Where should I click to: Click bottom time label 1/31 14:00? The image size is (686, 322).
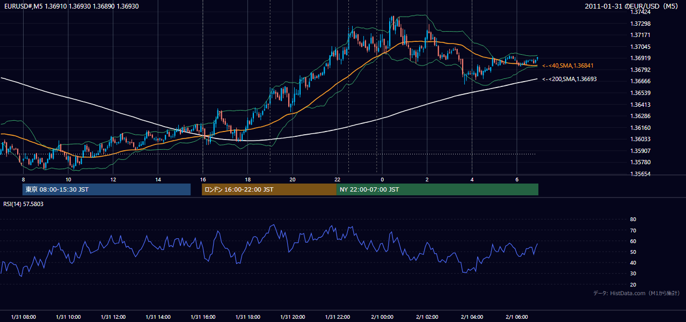(x=158, y=317)
